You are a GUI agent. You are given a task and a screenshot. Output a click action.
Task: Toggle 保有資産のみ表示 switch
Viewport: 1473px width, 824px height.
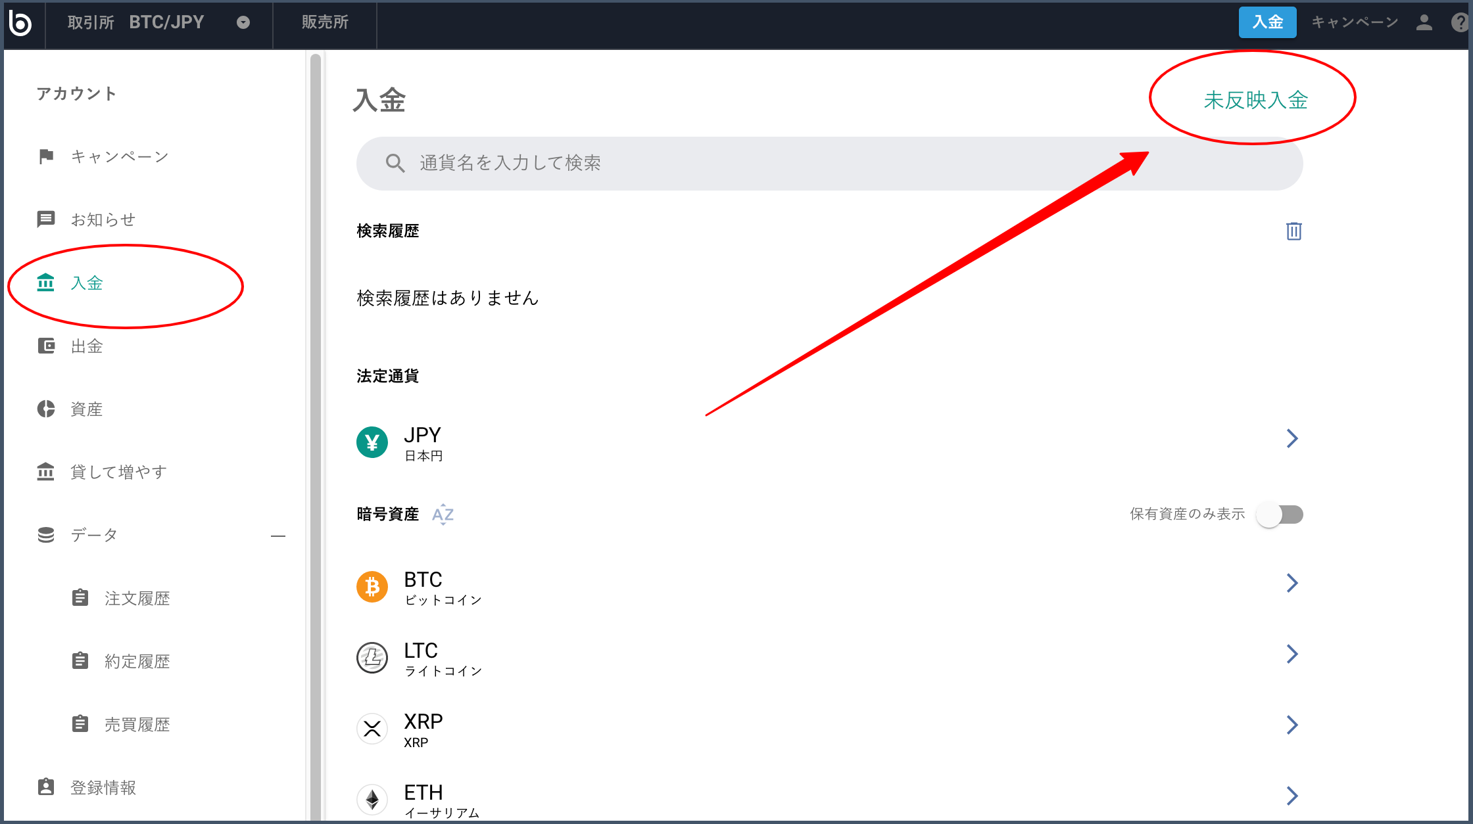click(1279, 514)
